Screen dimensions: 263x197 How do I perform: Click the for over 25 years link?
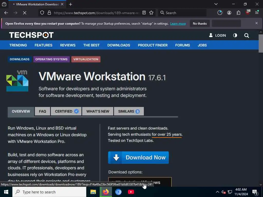[167, 134]
